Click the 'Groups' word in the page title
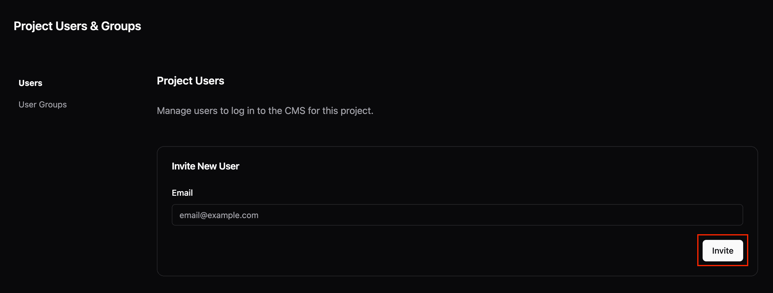 pos(121,26)
